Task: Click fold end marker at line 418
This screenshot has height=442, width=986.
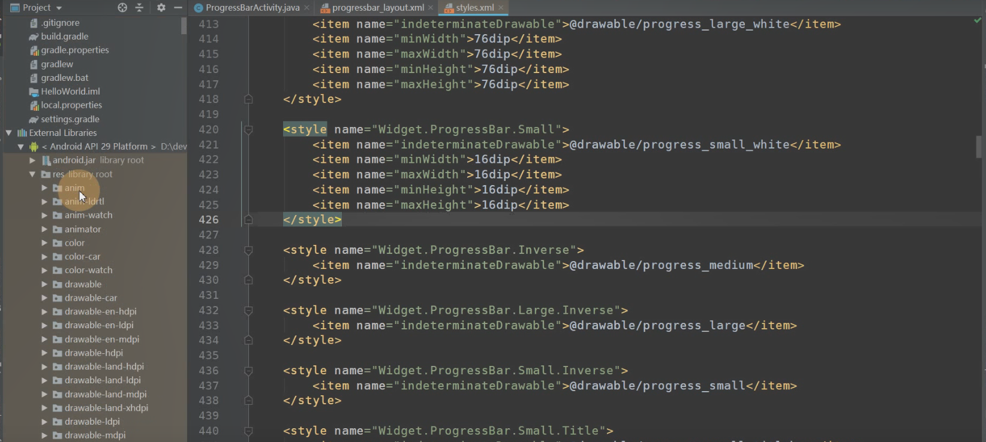Action: point(248,99)
